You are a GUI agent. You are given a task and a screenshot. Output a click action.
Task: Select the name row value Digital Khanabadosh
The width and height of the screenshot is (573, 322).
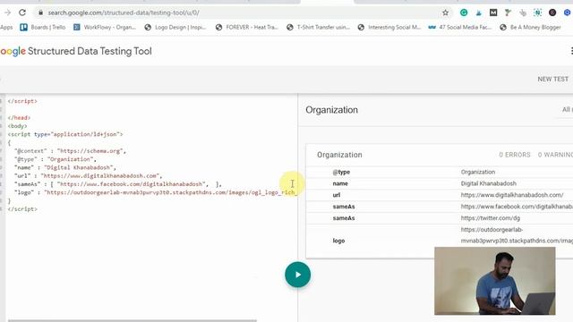[x=489, y=183]
